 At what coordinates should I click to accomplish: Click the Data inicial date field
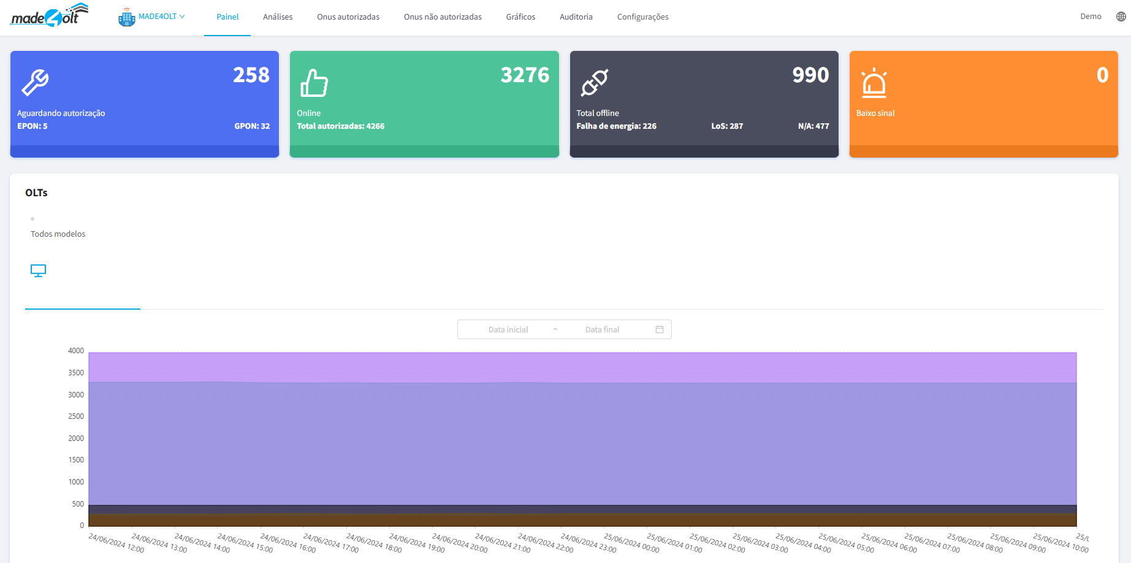click(508, 329)
